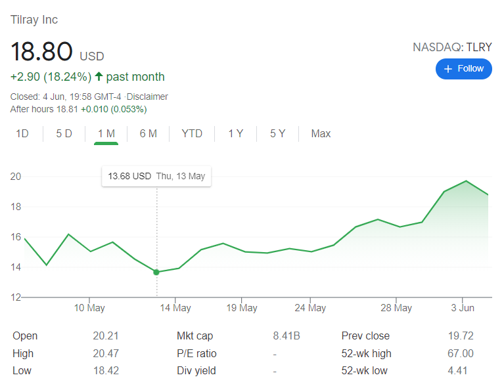Click the Tilray Inc company title
The width and height of the screenshot is (504, 390).
tap(34, 20)
